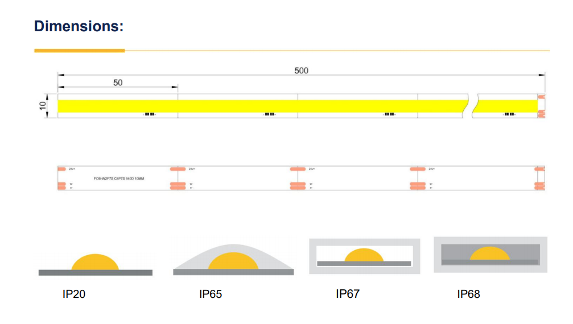Select the 10 width dimension label
Image resolution: width=573 pixels, height=324 pixels.
pyautogui.click(x=43, y=106)
